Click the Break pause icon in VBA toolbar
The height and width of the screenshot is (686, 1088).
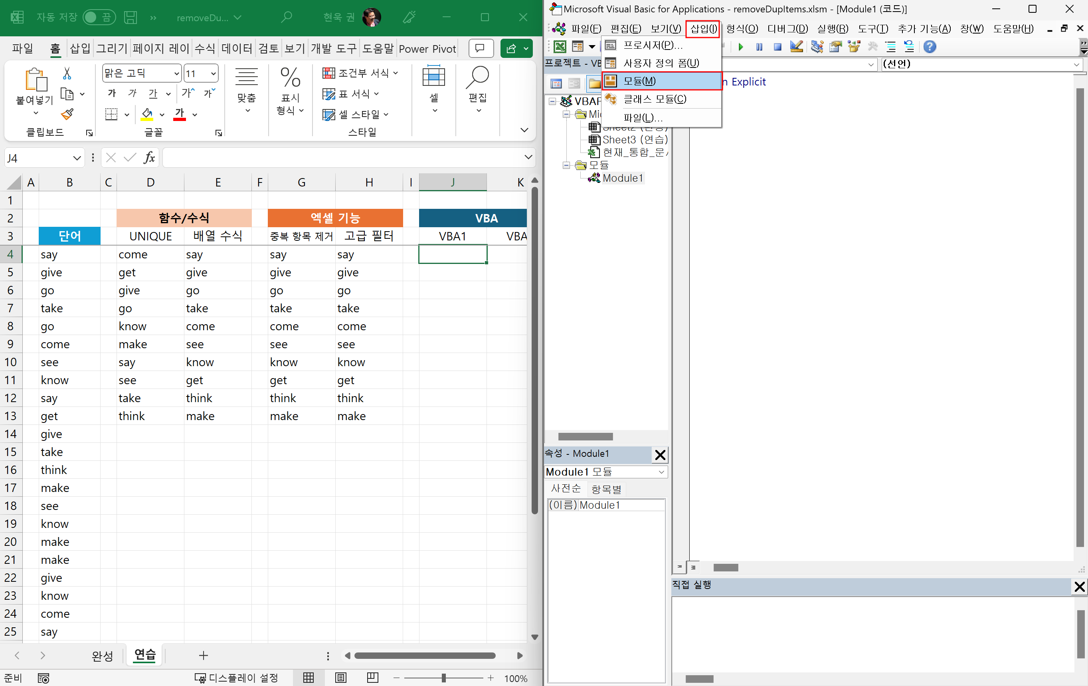(x=759, y=47)
